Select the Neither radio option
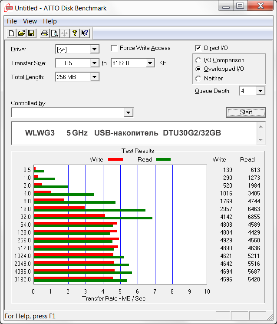277x324 pixels. click(198, 79)
